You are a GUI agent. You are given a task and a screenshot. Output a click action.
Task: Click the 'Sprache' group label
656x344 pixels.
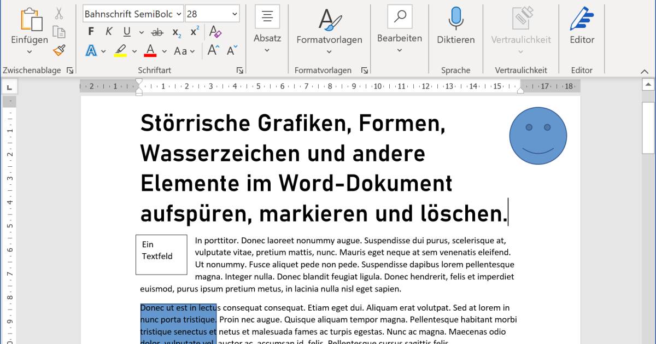[x=455, y=70]
